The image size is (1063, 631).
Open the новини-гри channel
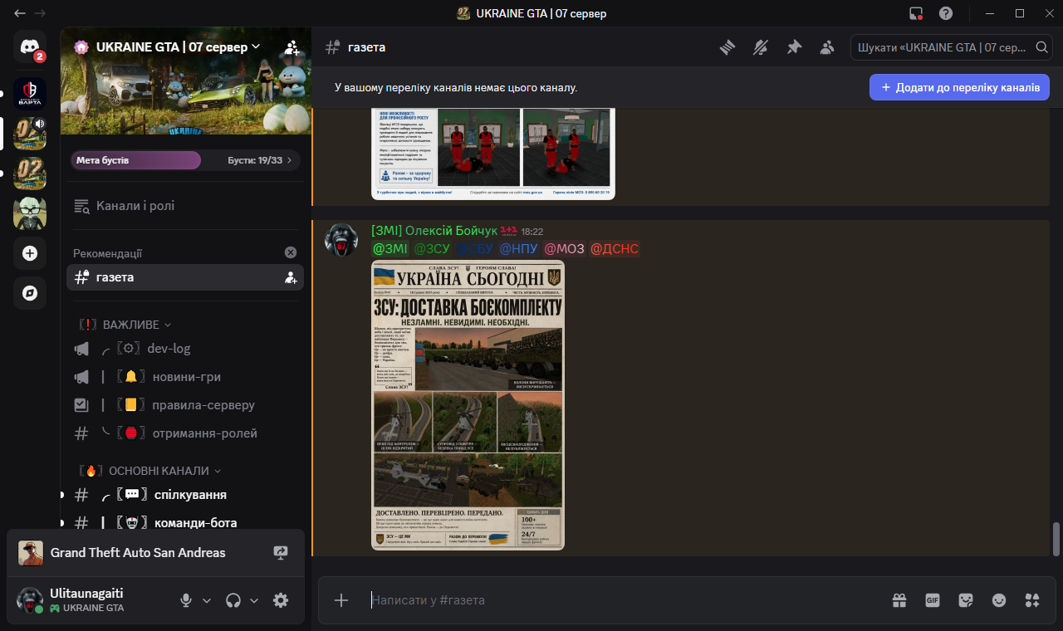[x=184, y=377]
